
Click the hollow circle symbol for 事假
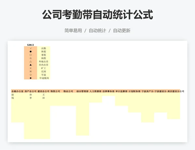(31, 55)
